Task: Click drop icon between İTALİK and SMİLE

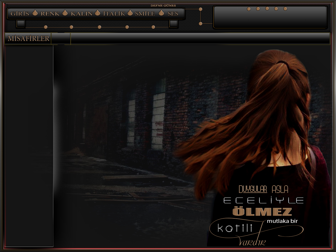Action: pos(130,13)
